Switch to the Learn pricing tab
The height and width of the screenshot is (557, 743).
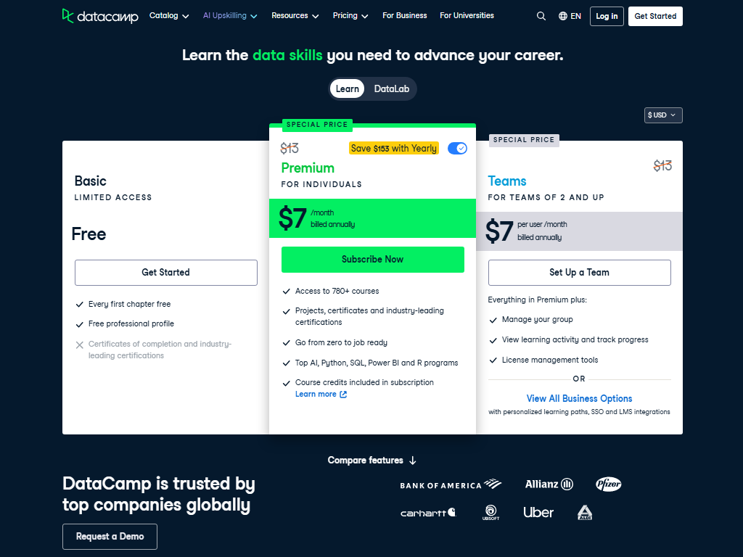348,88
